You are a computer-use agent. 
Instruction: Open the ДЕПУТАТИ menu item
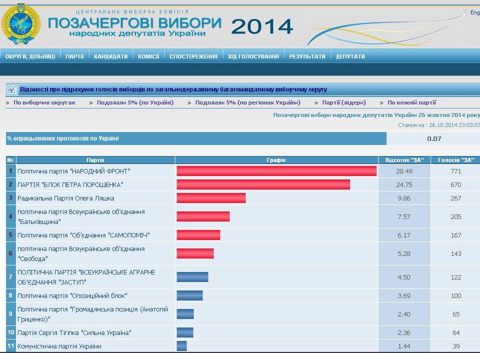pos(350,56)
